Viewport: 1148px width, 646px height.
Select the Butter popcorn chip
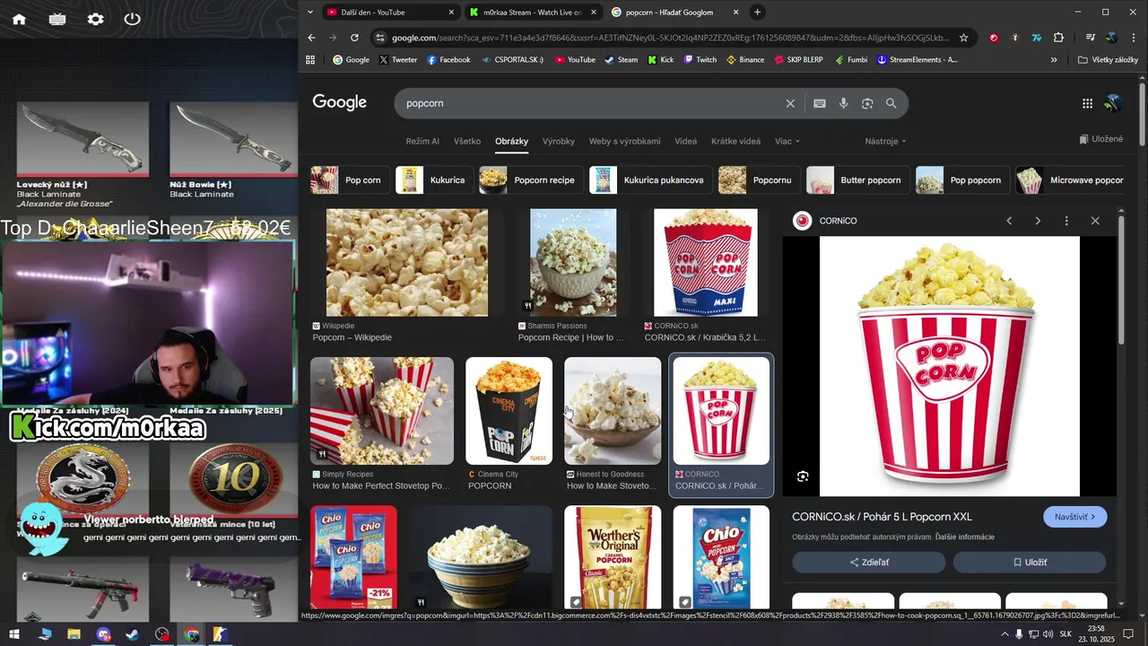coord(857,180)
